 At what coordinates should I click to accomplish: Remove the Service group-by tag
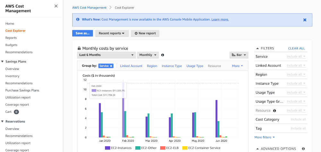111,66
